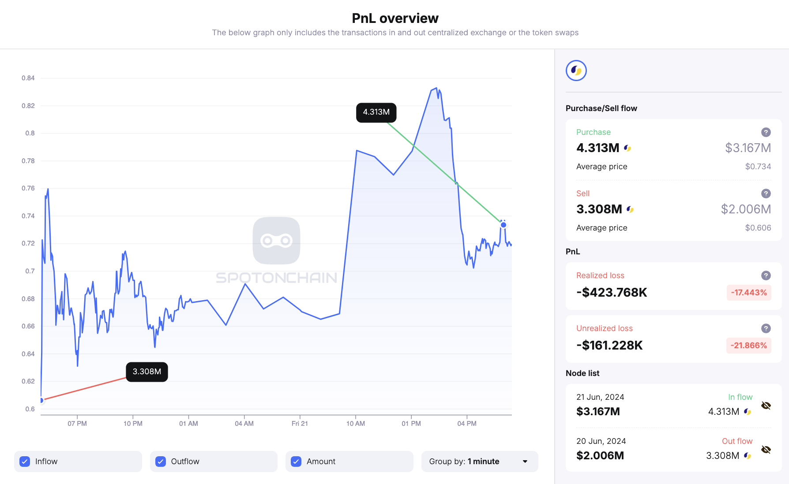This screenshot has width=789, height=484.
Task: Click the token icon beside 4.313M purchase amount
Action: (x=628, y=148)
